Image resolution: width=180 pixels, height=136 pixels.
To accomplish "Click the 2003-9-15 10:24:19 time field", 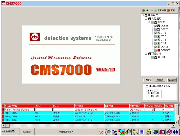I will coord(89,109).
